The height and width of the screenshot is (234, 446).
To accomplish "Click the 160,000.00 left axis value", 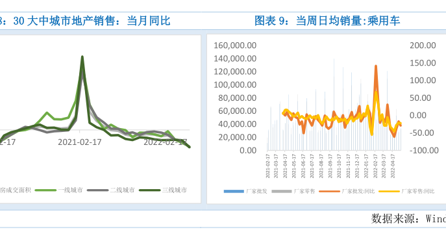I will (235, 45).
